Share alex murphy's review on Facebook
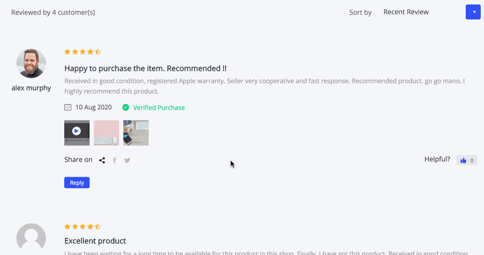The image size is (484, 255). 114,160
